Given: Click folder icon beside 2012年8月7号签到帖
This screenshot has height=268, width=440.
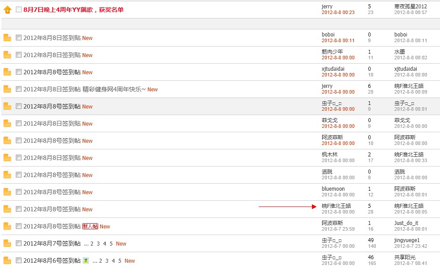Looking at the screenshot, I should click(x=7, y=243).
